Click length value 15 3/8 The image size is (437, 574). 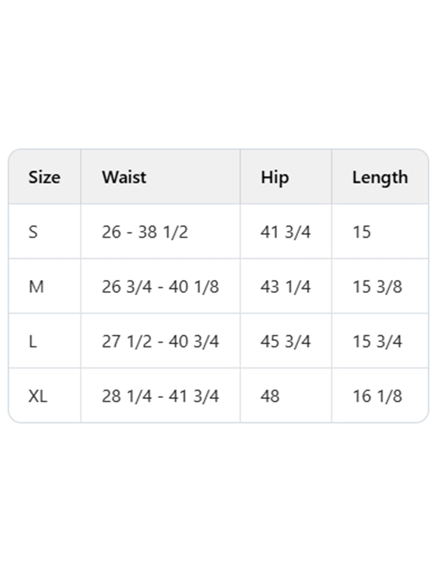377,286
